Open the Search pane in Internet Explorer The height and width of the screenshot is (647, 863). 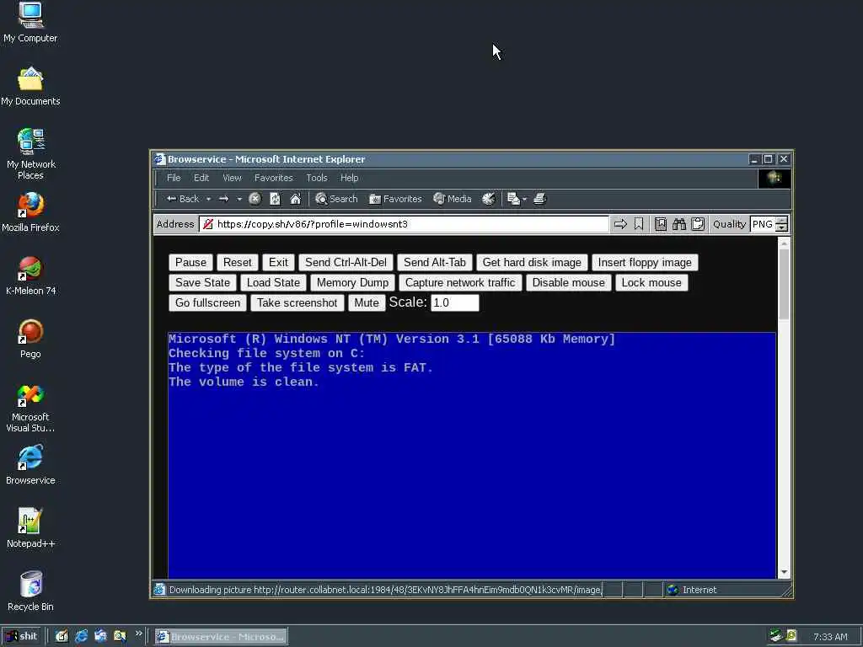336,199
